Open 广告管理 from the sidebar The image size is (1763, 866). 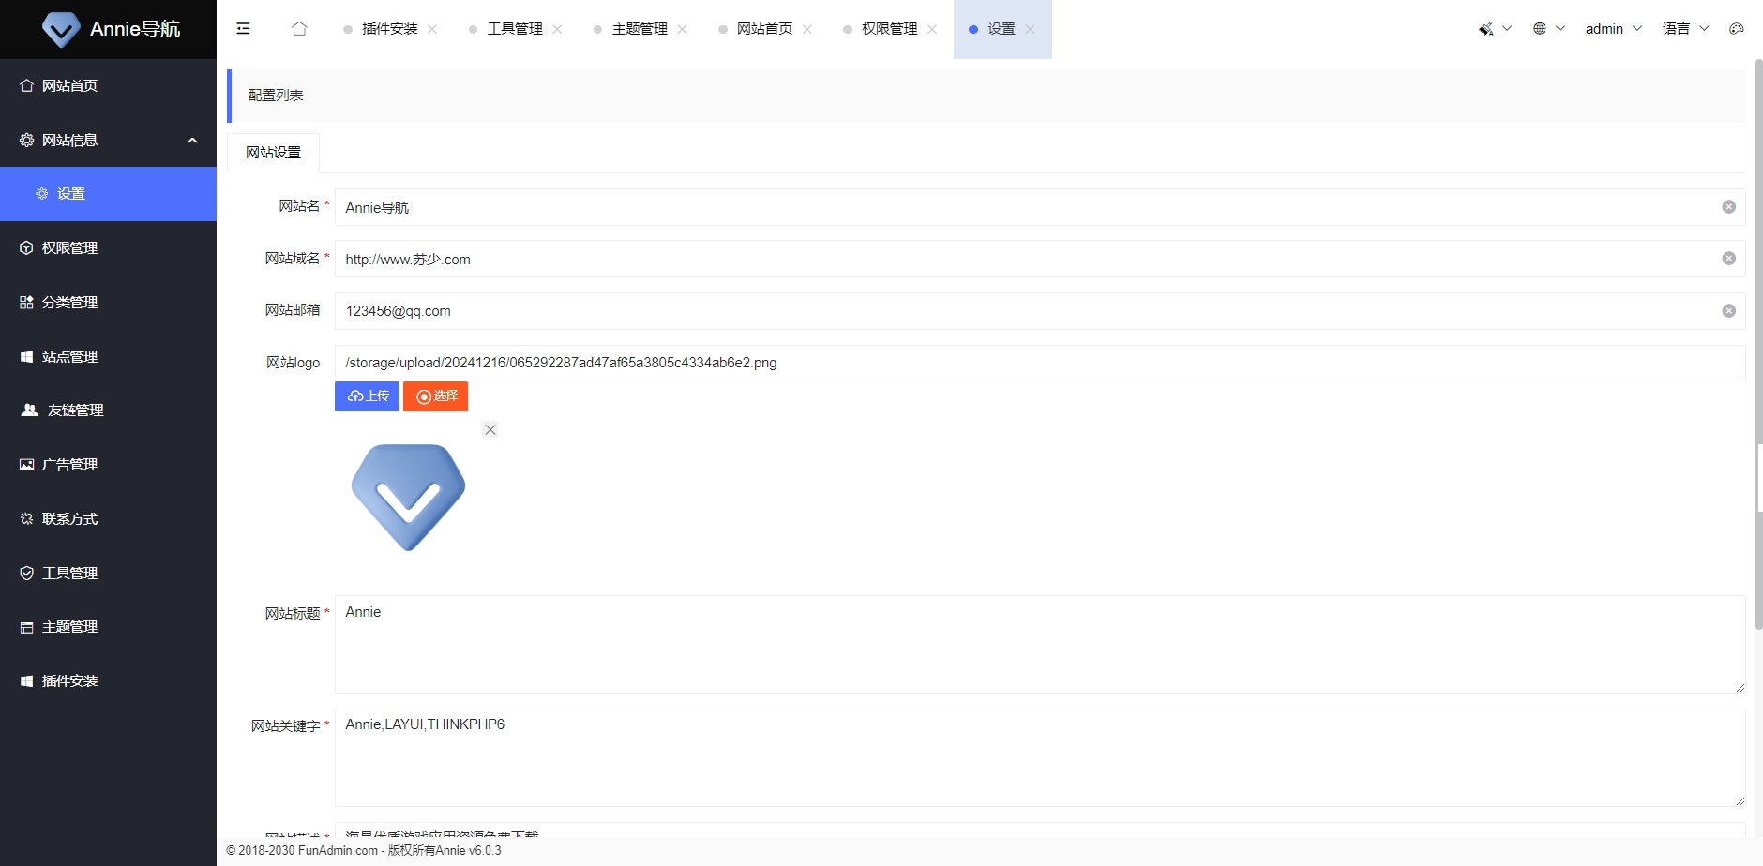69,464
